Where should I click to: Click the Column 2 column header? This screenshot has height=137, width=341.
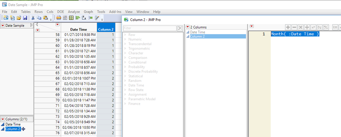(106, 30)
